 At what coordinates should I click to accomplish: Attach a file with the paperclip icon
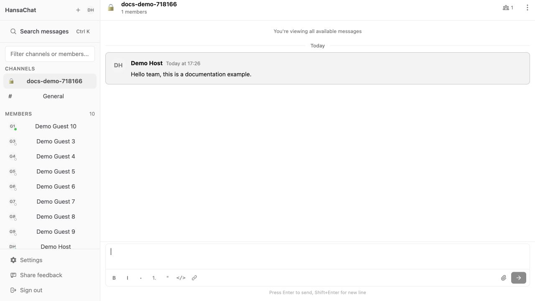pos(504,278)
